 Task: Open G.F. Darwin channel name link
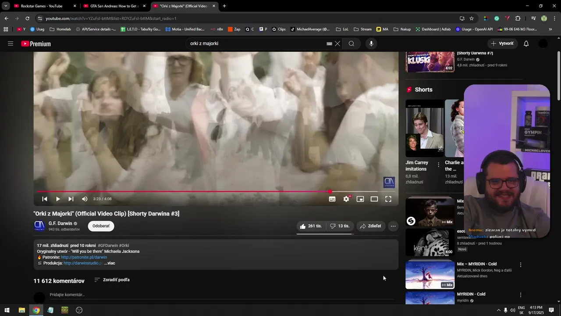click(60, 223)
